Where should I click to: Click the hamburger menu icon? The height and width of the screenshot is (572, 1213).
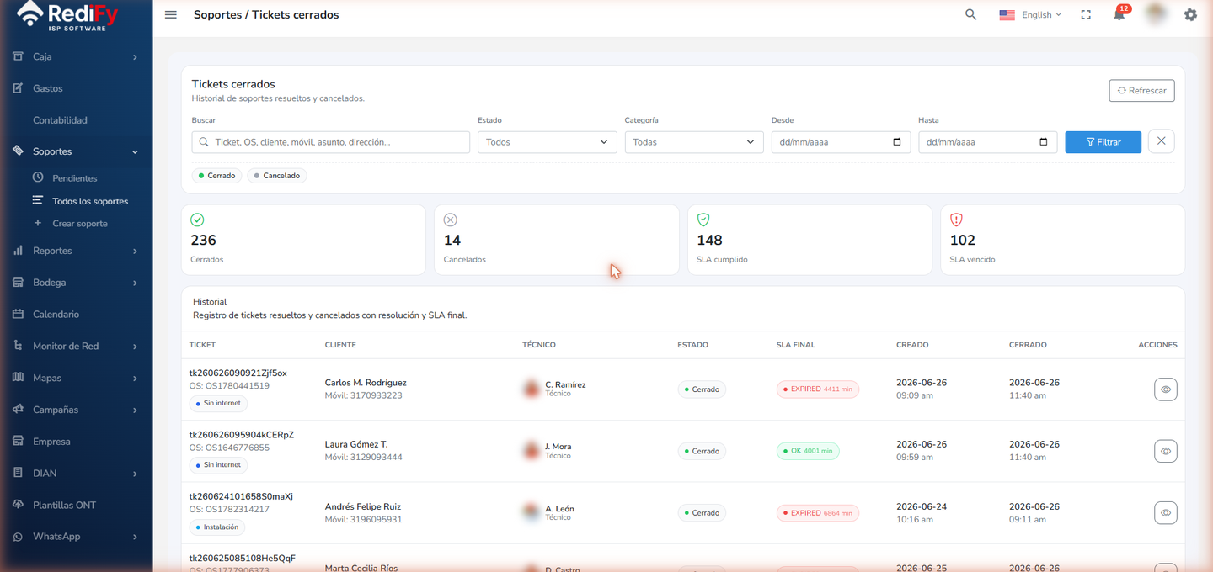(x=171, y=14)
